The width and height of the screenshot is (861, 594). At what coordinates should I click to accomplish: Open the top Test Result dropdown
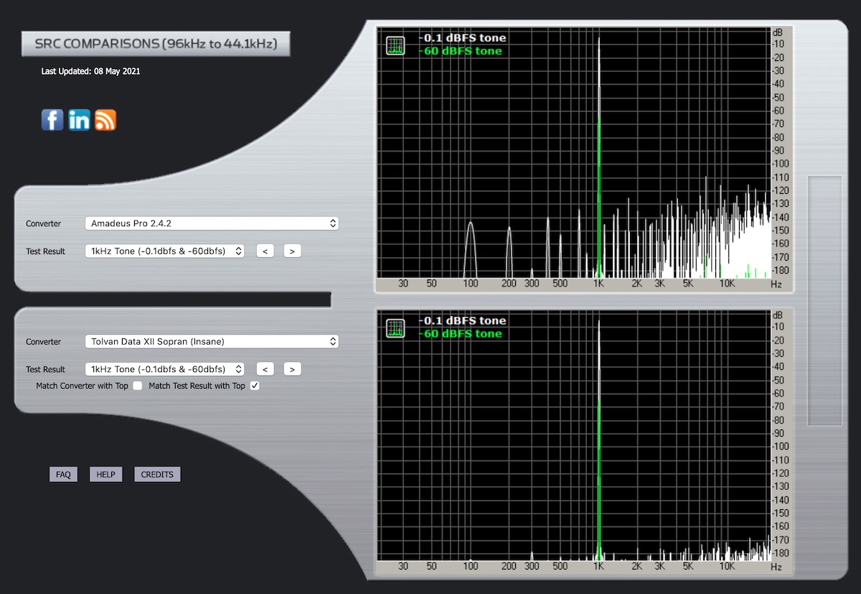coord(164,251)
